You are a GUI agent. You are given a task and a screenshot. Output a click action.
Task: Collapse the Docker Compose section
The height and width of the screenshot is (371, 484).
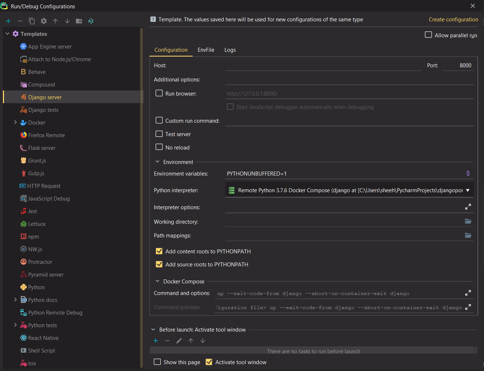pyautogui.click(x=157, y=281)
